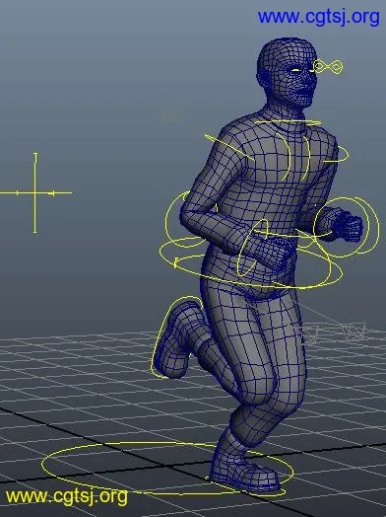Click the shoulder curve on the character's back
Image resolution: width=386 pixels, height=517 pixels.
(x=229, y=147)
